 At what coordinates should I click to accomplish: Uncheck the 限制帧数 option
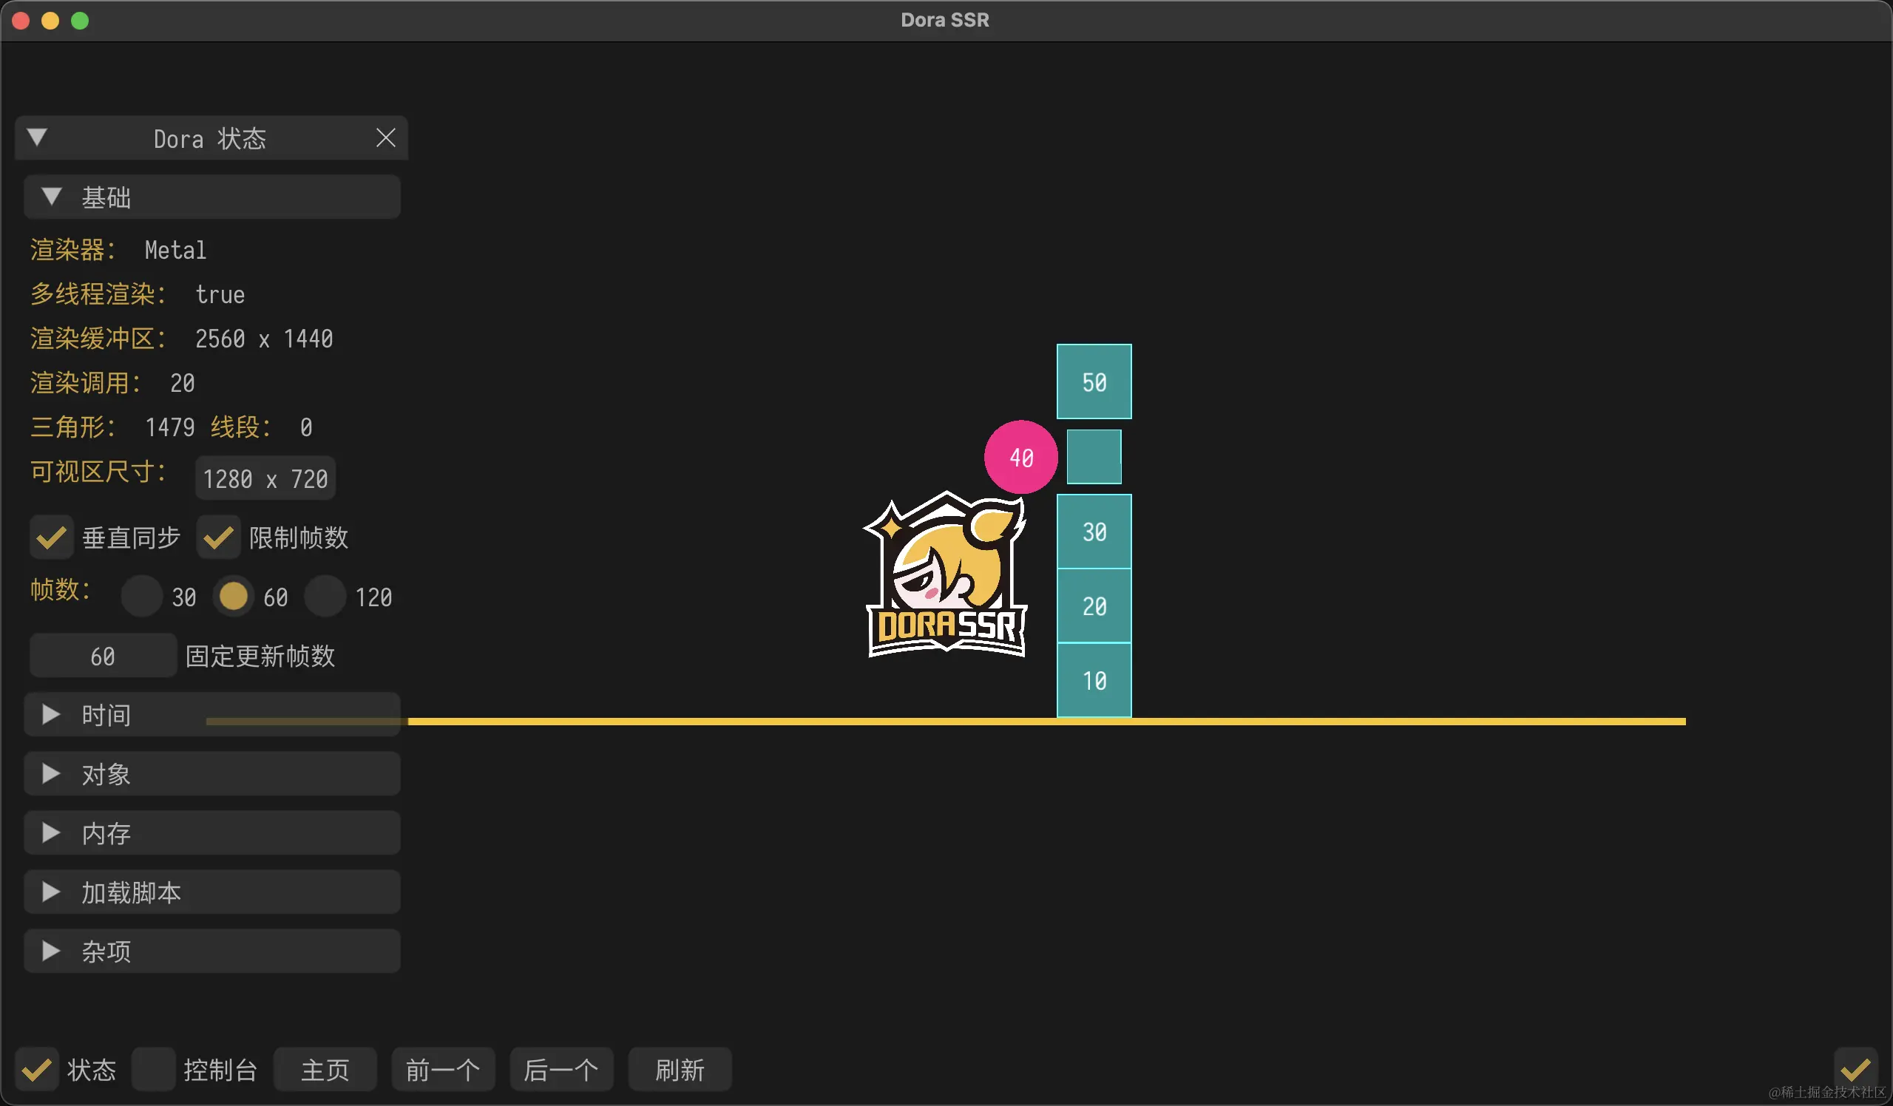click(218, 537)
